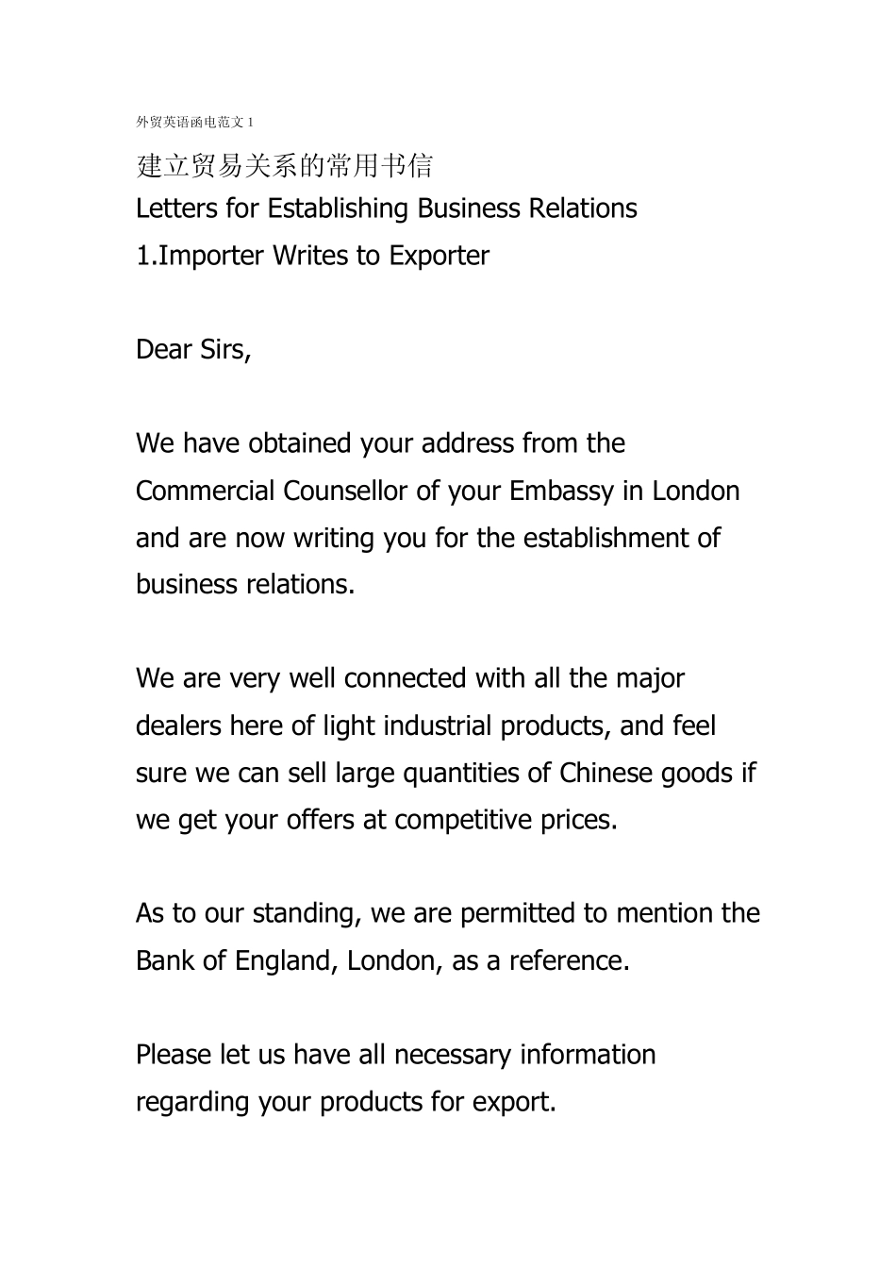The width and height of the screenshot is (896, 1268).
Task: Click the text 'Bank of England'
Action: click(234, 960)
